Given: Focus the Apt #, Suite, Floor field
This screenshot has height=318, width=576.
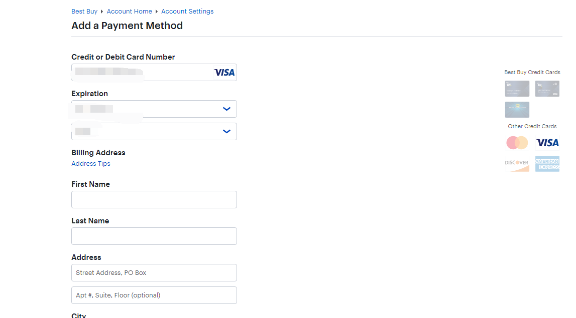Looking at the screenshot, I should click(154, 295).
